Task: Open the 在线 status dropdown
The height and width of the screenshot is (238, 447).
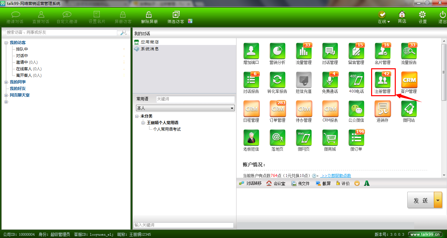Action: (x=384, y=17)
